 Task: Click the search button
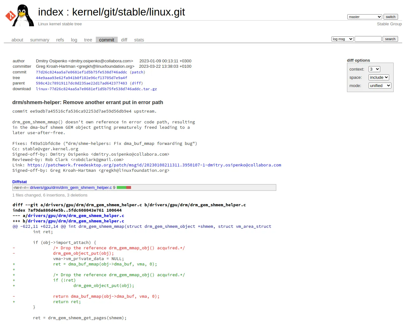pyautogui.click(x=390, y=39)
